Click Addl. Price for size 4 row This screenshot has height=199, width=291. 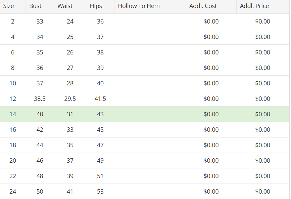pos(262,37)
